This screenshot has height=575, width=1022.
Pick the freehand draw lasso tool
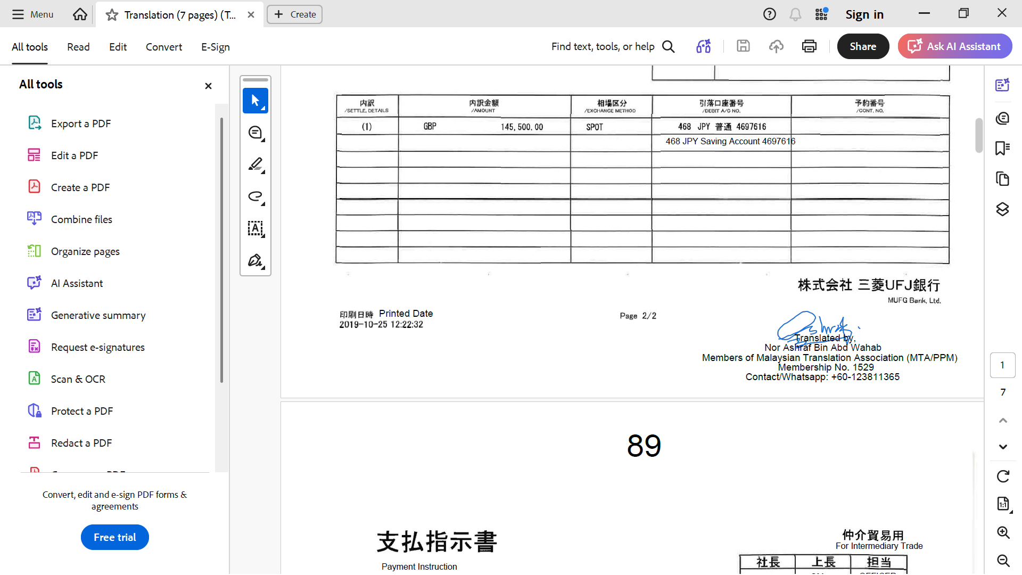(x=256, y=196)
